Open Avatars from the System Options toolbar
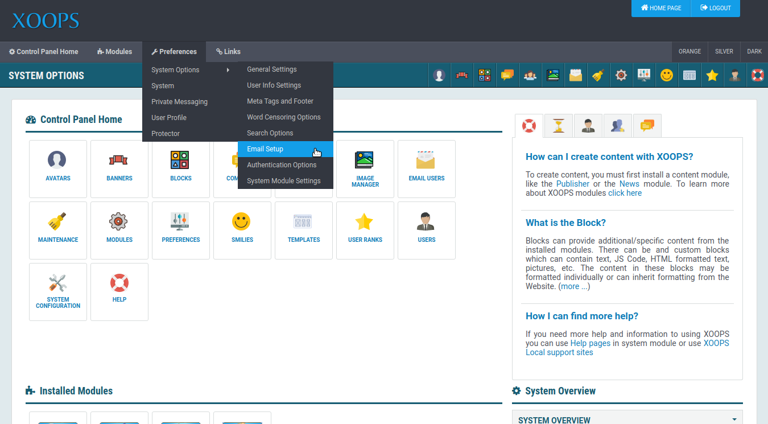This screenshot has width=768, height=424. (439, 75)
